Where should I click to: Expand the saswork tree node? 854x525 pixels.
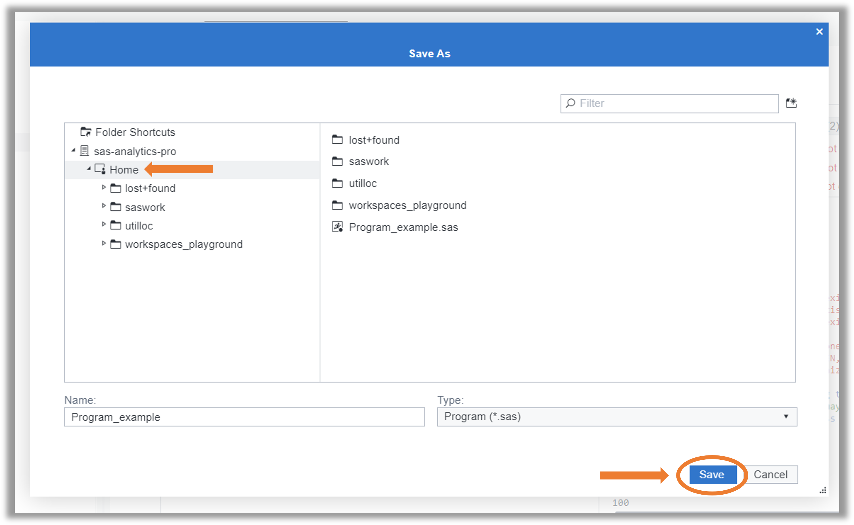point(104,206)
